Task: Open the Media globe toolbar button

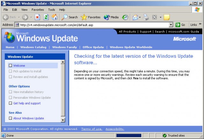Action: tap(111, 17)
